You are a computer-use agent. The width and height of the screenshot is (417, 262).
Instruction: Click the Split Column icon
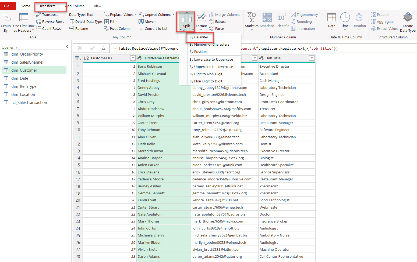coord(186,18)
